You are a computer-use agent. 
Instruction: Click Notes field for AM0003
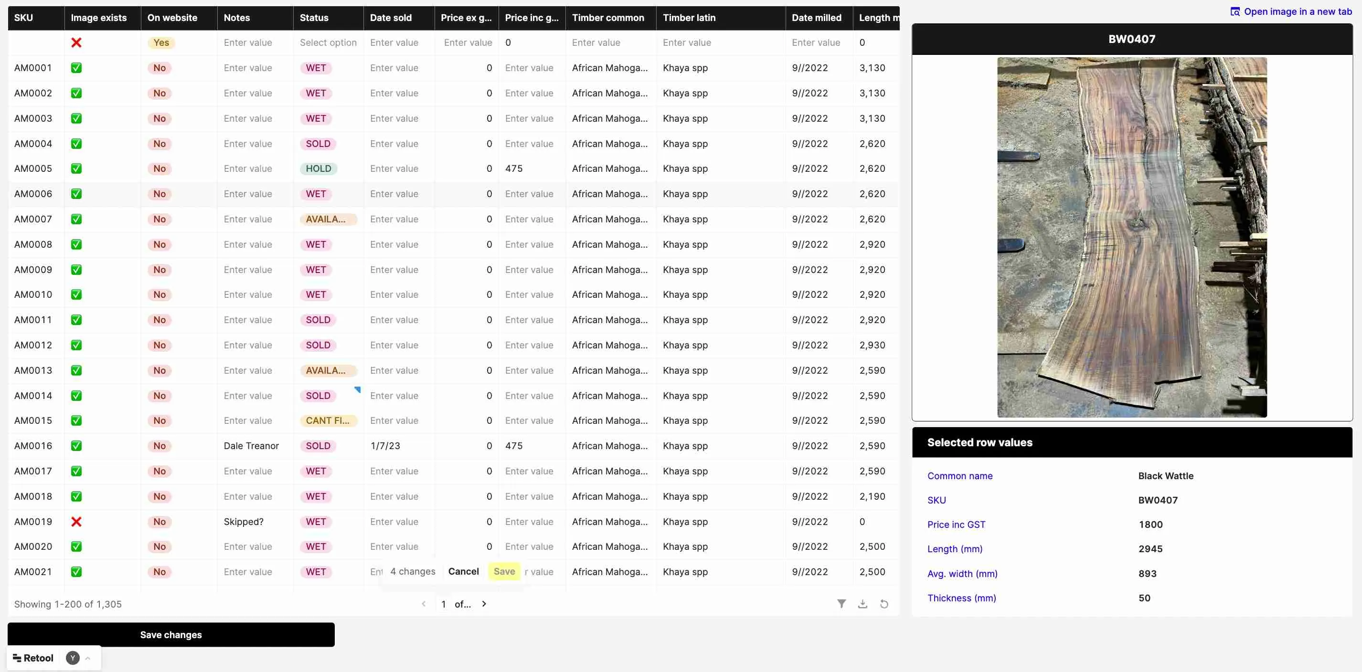pos(255,118)
